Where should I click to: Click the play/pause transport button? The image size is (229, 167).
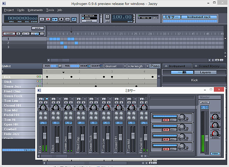click(54, 19)
